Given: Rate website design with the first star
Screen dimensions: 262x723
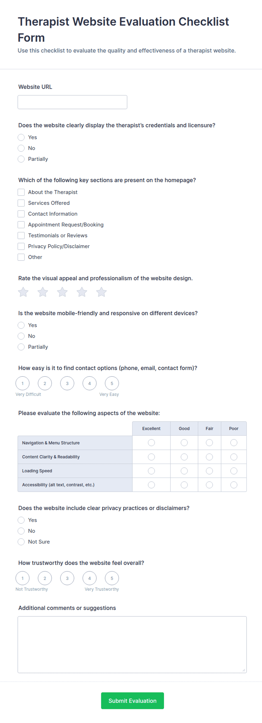Looking at the screenshot, I should point(23,292).
